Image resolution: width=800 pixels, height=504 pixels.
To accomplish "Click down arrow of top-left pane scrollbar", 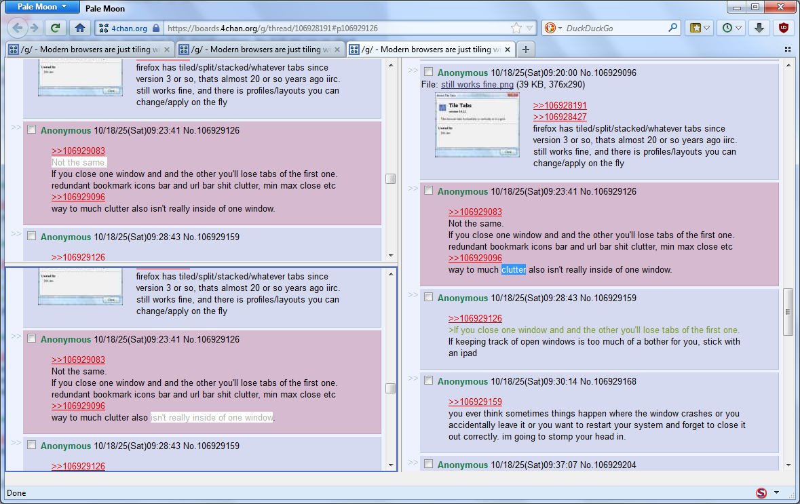I will click(x=391, y=256).
